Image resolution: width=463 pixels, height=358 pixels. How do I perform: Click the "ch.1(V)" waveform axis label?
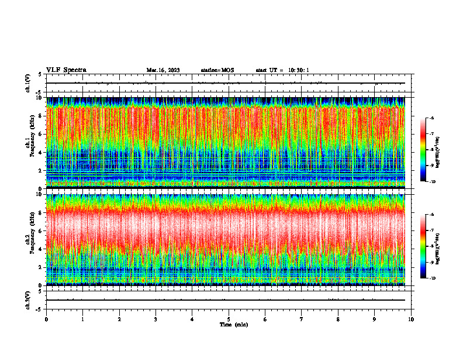[x=28, y=83]
